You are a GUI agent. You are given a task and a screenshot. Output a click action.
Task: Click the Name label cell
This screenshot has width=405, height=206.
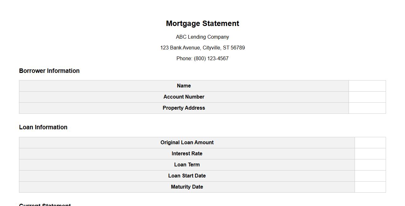(184, 86)
